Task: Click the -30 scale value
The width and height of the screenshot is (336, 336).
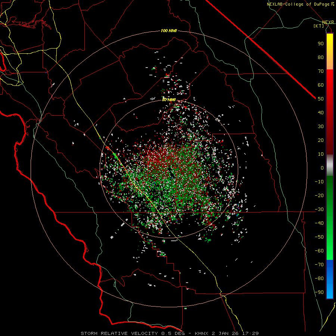Action: pos(319,209)
